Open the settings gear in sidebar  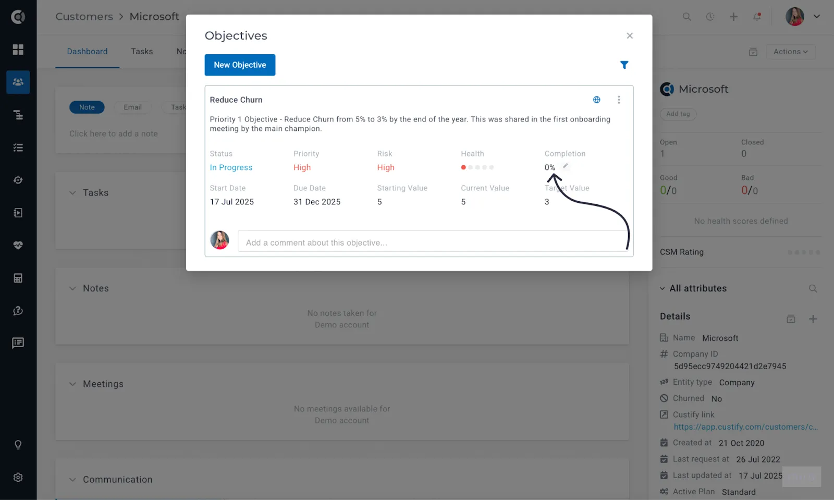click(x=18, y=478)
